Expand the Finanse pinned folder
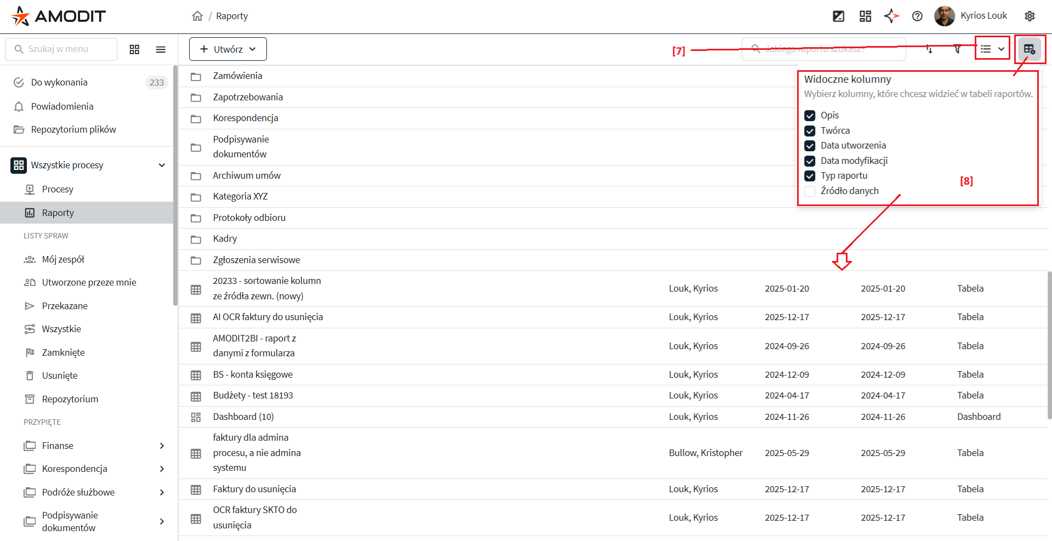The image size is (1052, 541). [x=162, y=446]
